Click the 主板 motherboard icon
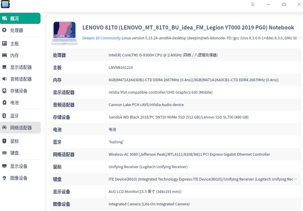Viewport: 303px width, 211px height. pyautogui.click(x=4, y=43)
